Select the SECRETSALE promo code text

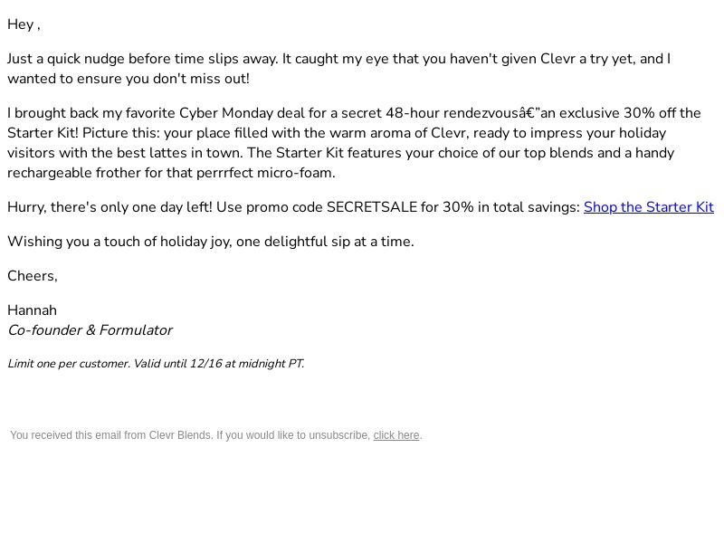click(372, 207)
